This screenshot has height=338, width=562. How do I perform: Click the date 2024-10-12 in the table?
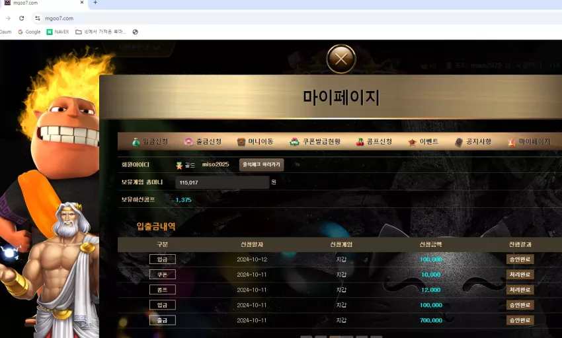click(252, 259)
